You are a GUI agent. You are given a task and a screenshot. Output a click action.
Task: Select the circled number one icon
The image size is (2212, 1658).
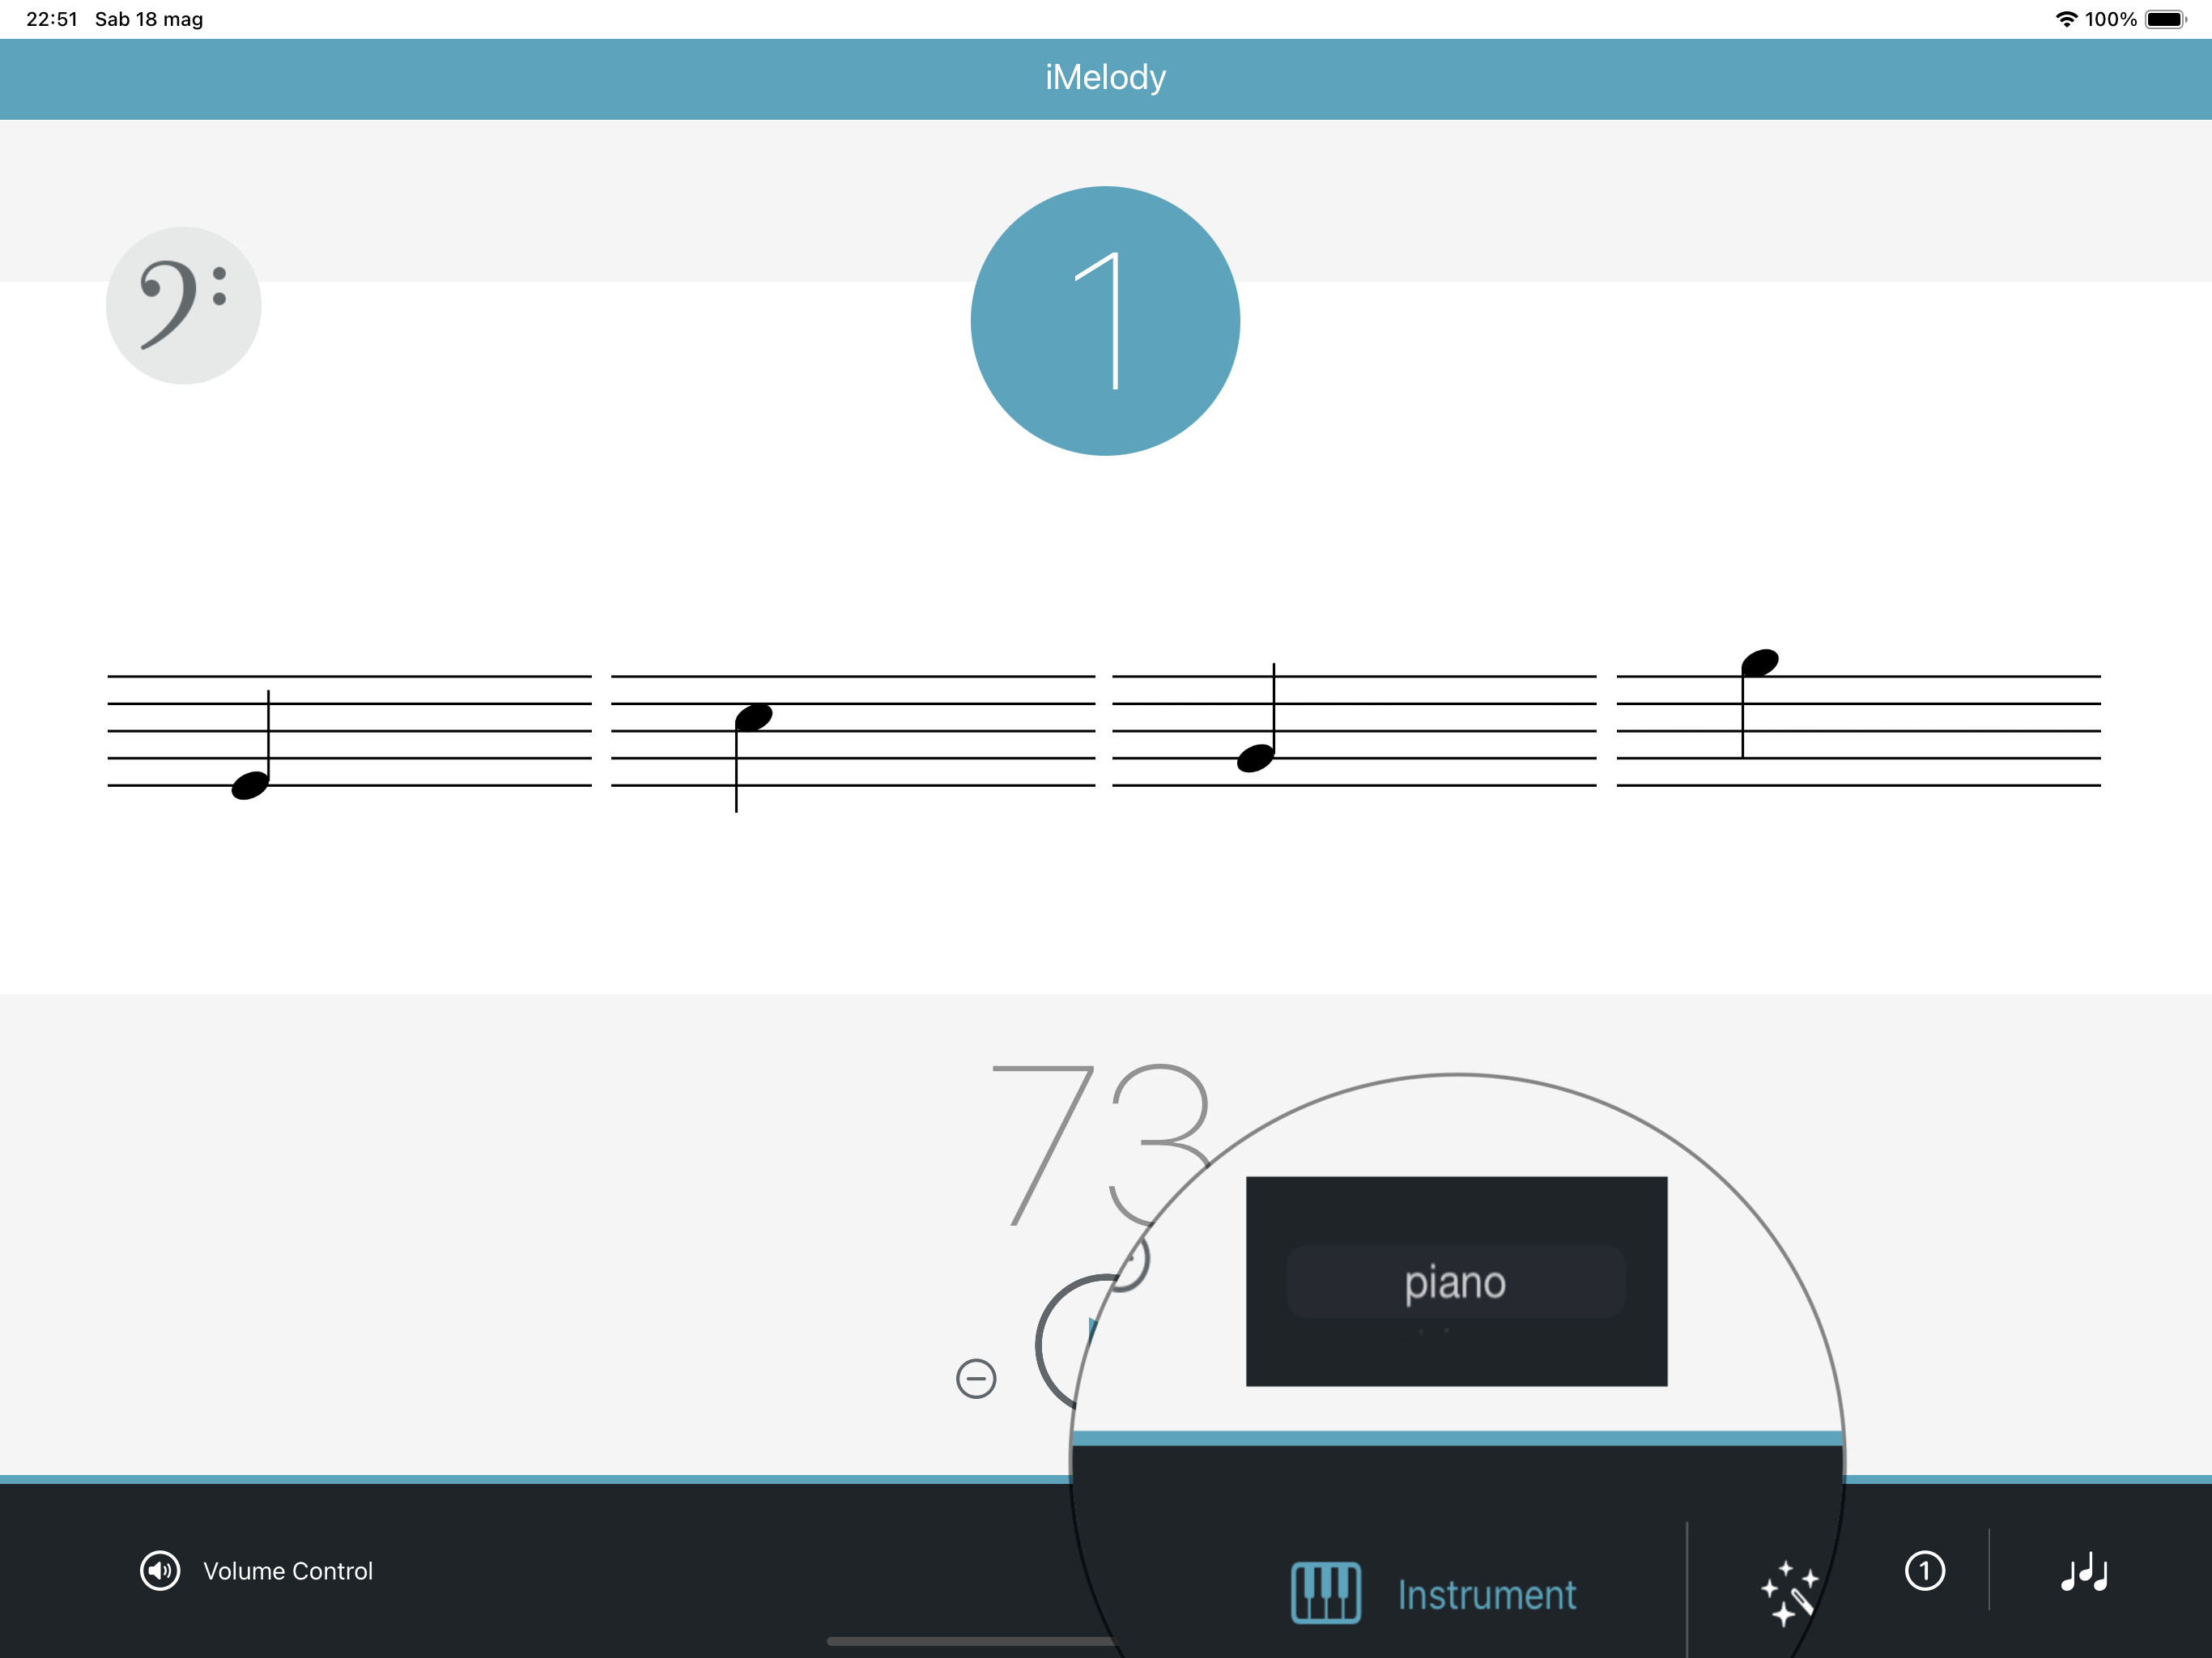pyautogui.click(x=1925, y=1570)
